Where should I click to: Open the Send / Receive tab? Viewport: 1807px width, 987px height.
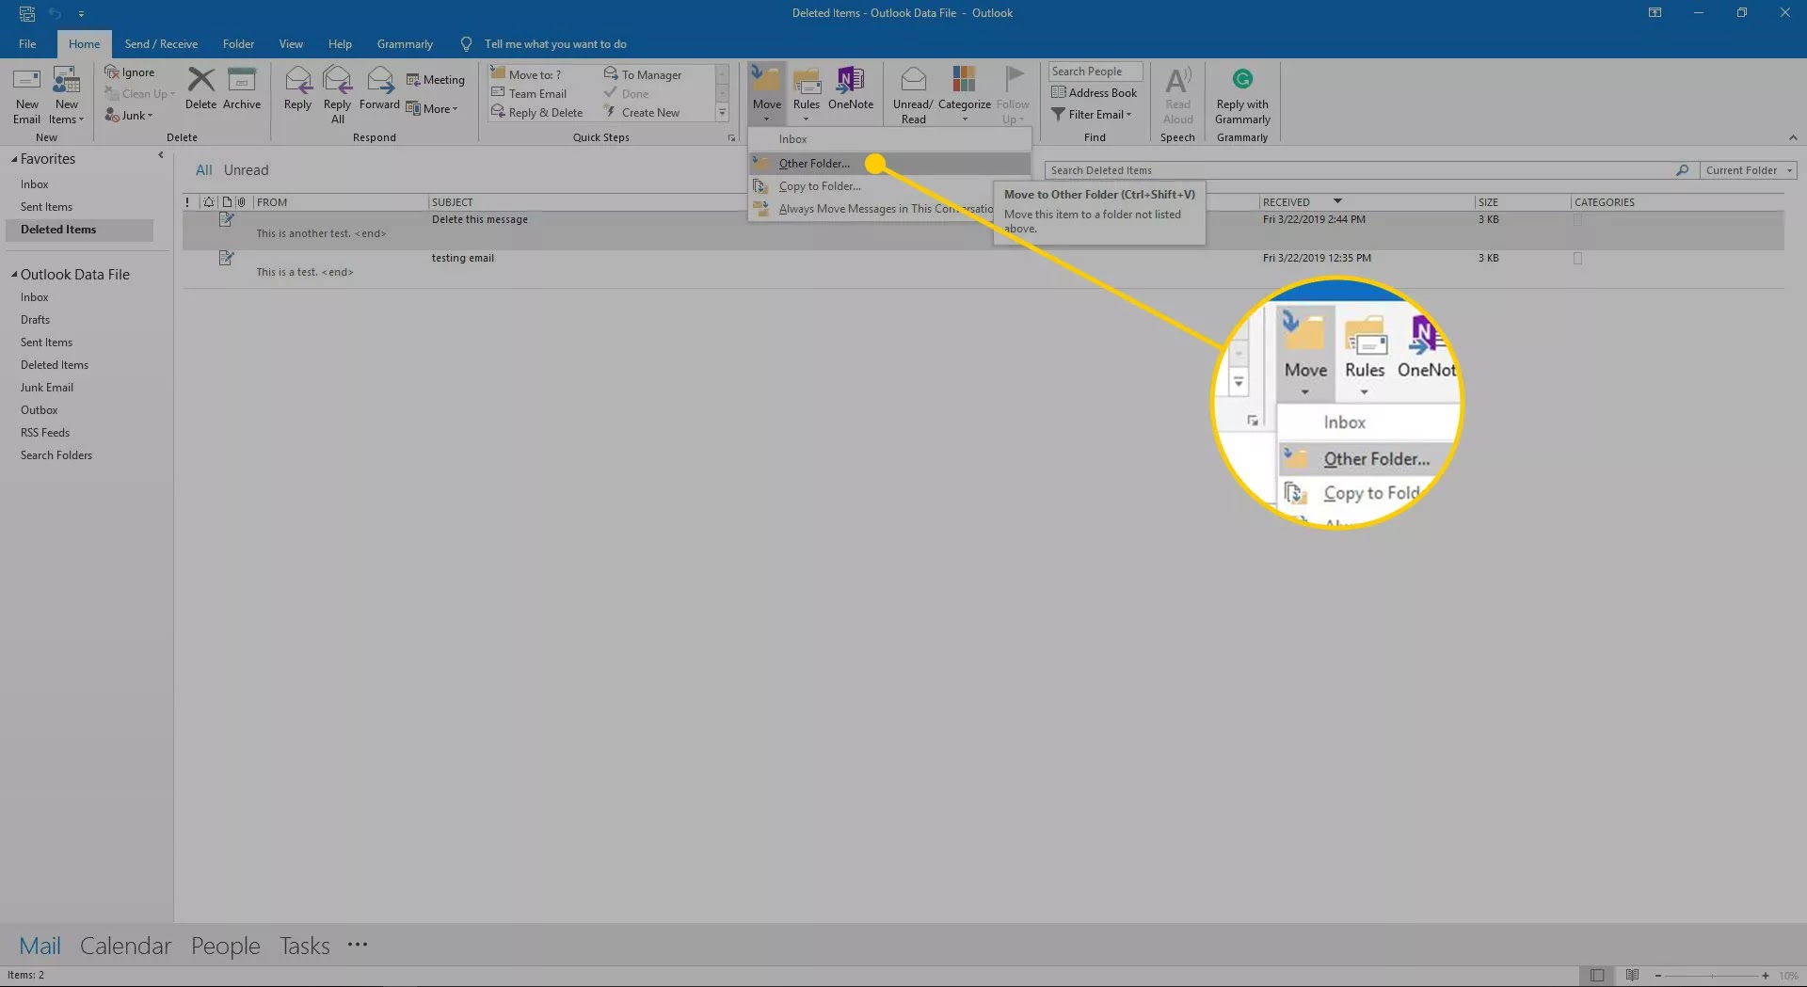[x=161, y=44]
